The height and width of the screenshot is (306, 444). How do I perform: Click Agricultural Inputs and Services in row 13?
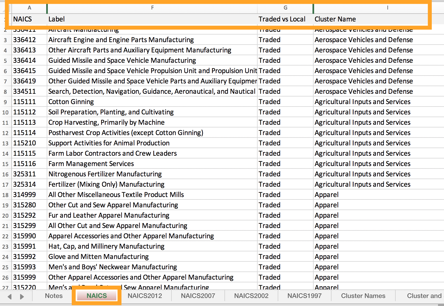pyautogui.click(x=379, y=143)
